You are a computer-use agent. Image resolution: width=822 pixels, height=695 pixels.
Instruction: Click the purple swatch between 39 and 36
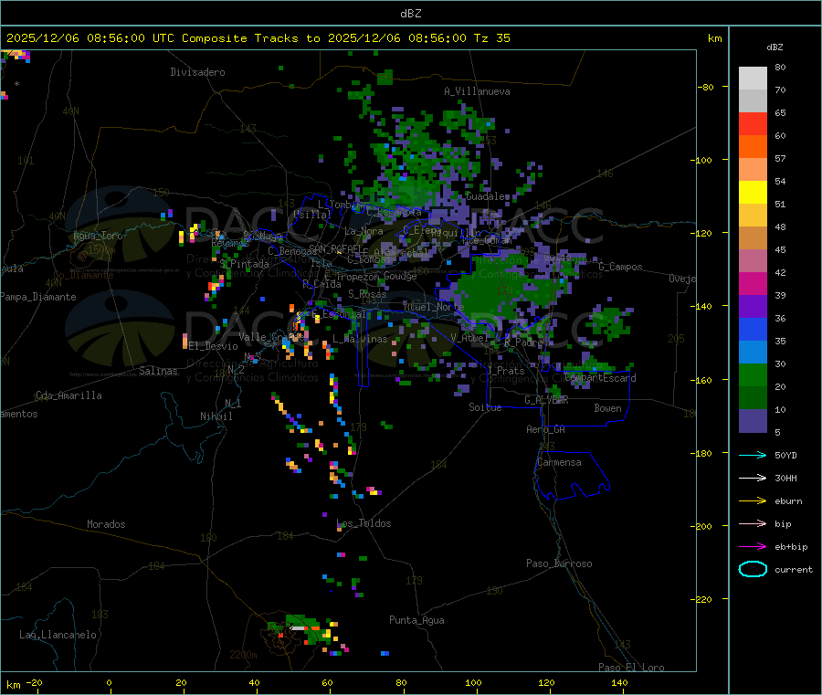(753, 307)
